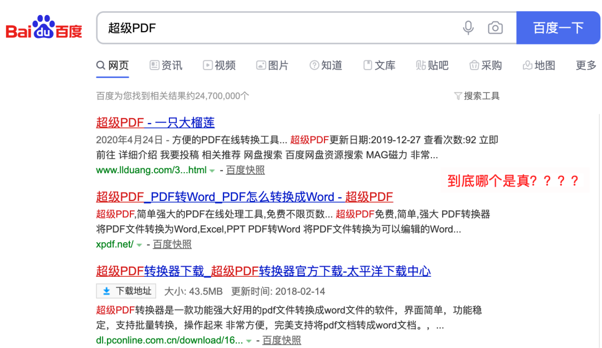Select the 网页 tab
Viewport: 602px width, 348px height.
coord(113,65)
